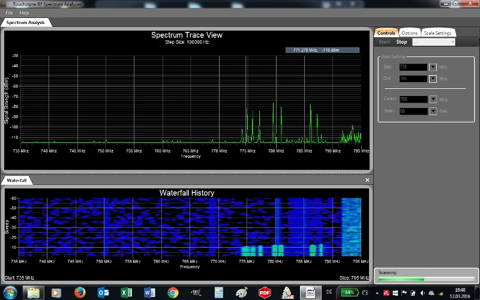Open Word from the taskbar
480x300 pixels.
point(149,293)
